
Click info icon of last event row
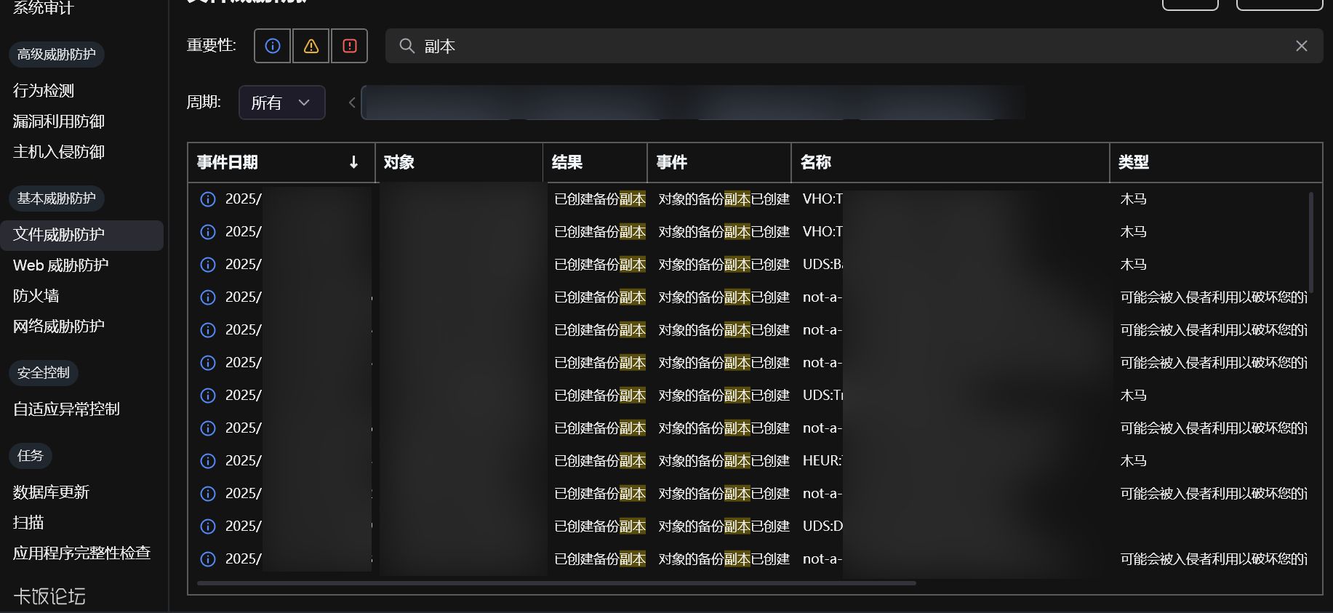[x=208, y=559]
